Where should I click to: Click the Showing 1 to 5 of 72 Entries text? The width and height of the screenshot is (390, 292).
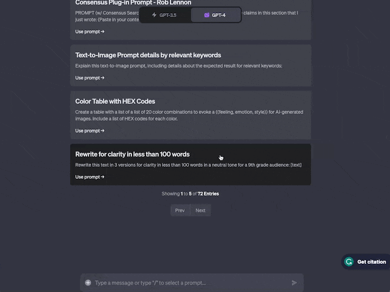190,193
